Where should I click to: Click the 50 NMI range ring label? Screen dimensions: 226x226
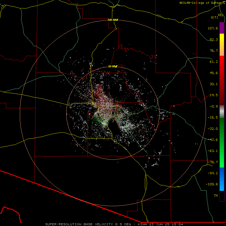(113, 66)
